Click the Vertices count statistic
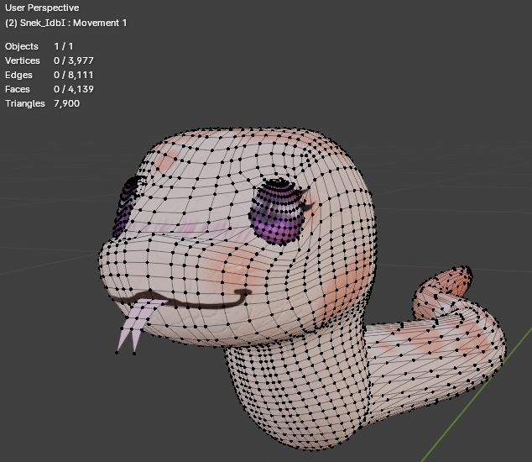 (x=50, y=60)
